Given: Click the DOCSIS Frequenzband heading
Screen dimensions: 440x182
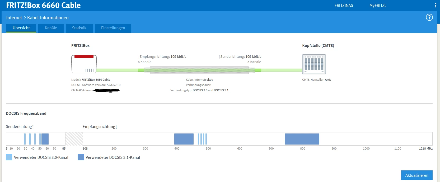Looking at the screenshot, I should (26, 113).
